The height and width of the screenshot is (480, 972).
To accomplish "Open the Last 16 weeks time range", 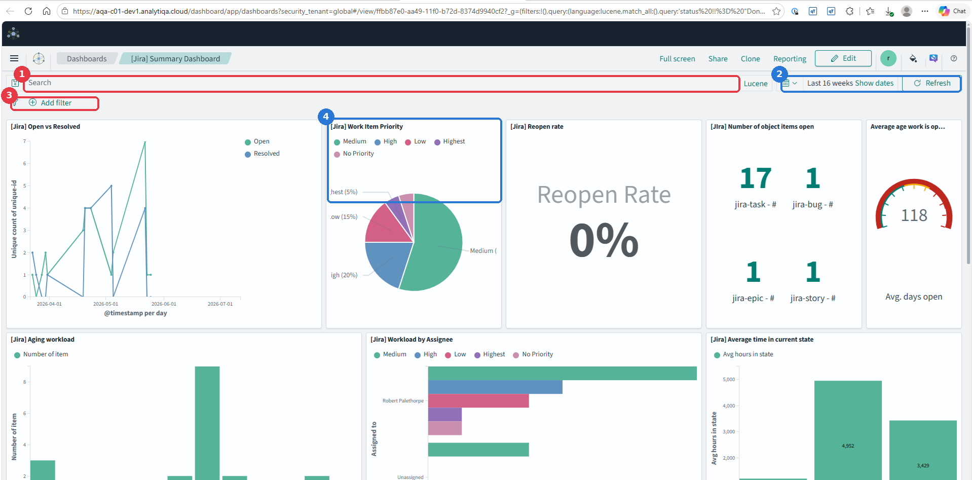I will [x=830, y=83].
